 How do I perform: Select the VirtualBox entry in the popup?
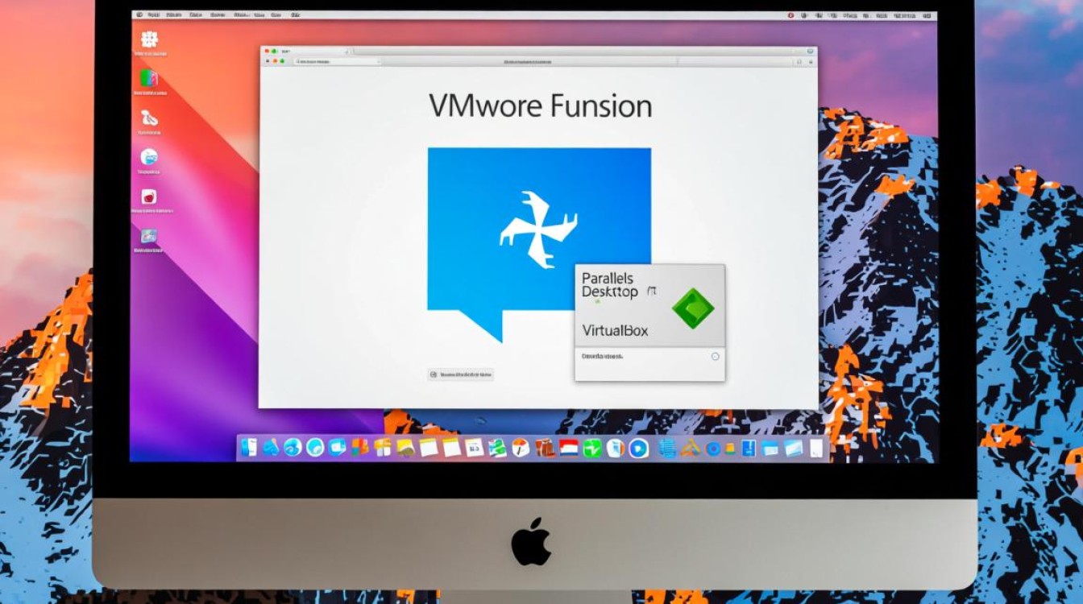click(614, 330)
